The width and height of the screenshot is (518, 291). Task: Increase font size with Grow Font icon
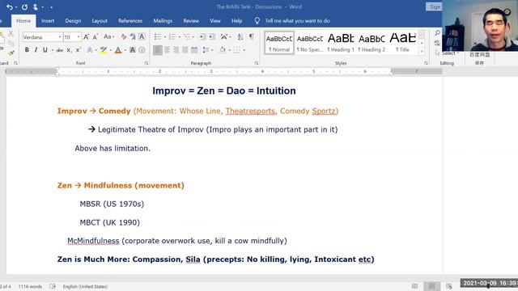86,37
